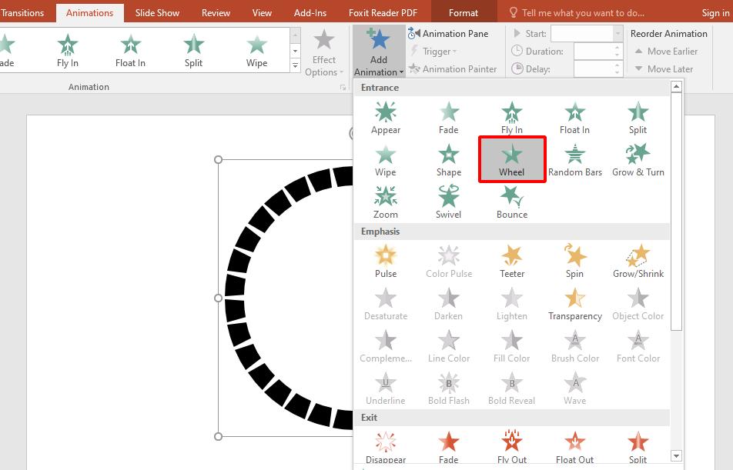Select the Wheel entrance animation
Image resolution: width=733 pixels, height=470 pixels.
point(511,159)
